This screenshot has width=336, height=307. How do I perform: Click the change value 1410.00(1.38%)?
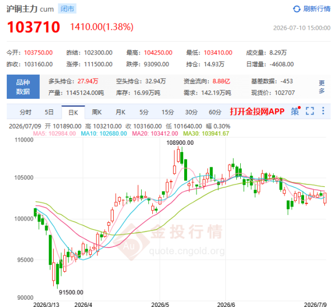click(102, 27)
